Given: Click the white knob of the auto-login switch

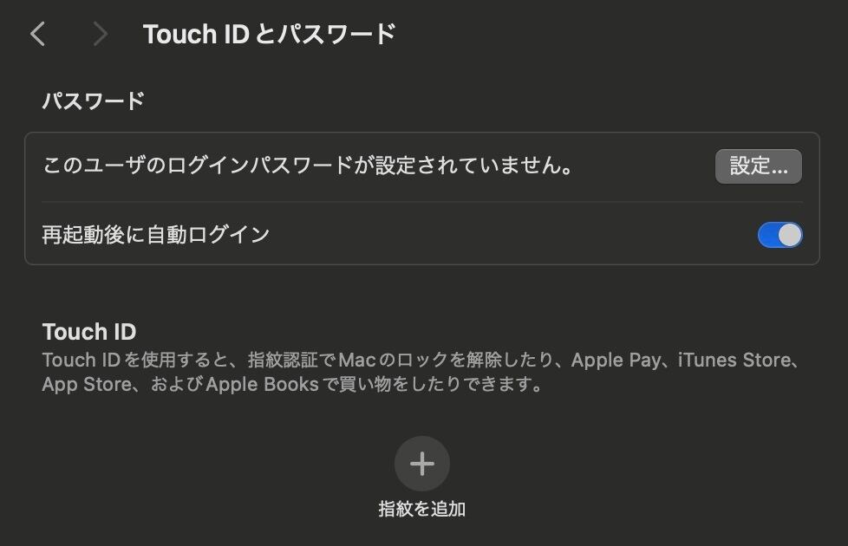Looking at the screenshot, I should [x=790, y=235].
